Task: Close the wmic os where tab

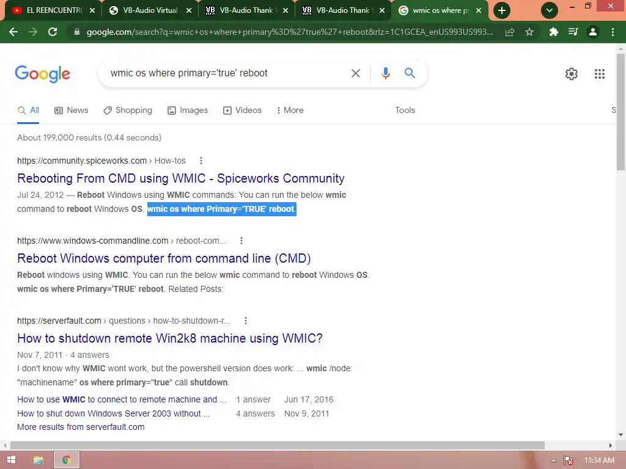Action: (x=478, y=10)
